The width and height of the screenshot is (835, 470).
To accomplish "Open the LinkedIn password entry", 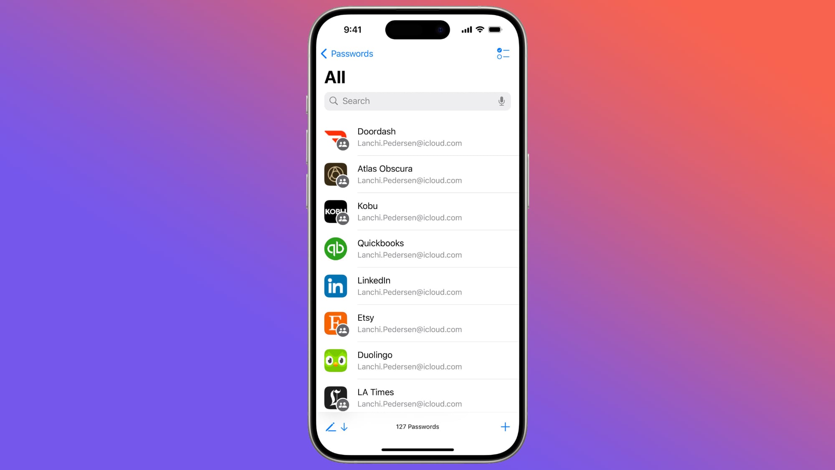I will (417, 286).
